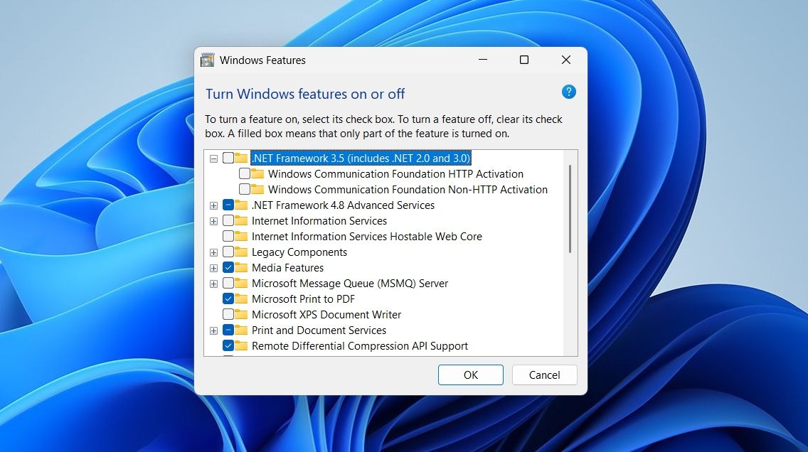The image size is (808, 452).
Task: Select '.NET Framework 4.8 Advanced Services' label
Action: [343, 205]
